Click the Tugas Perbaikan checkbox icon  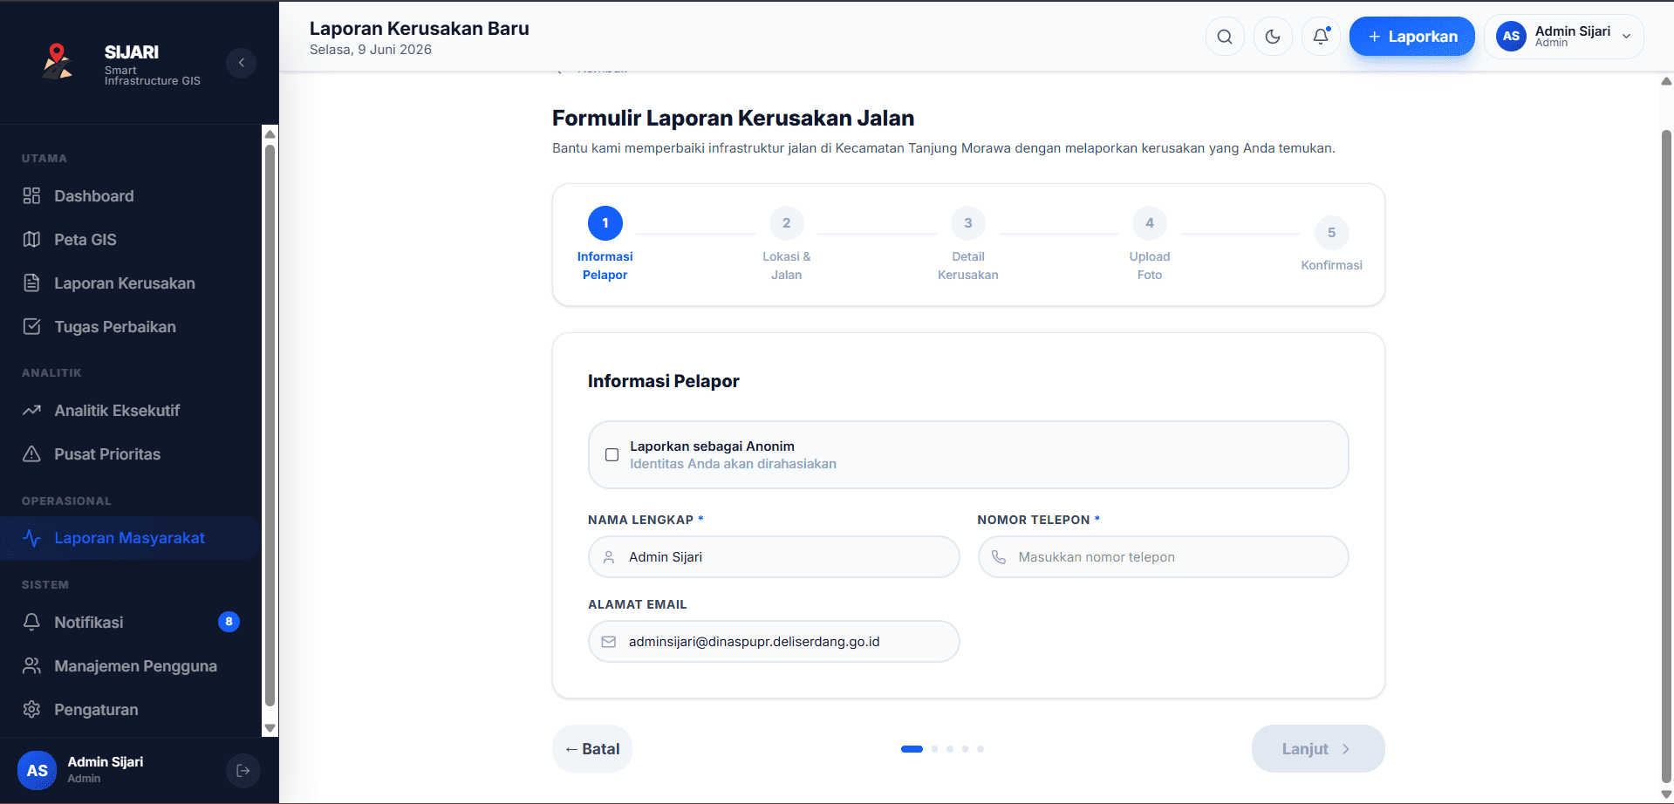click(31, 327)
